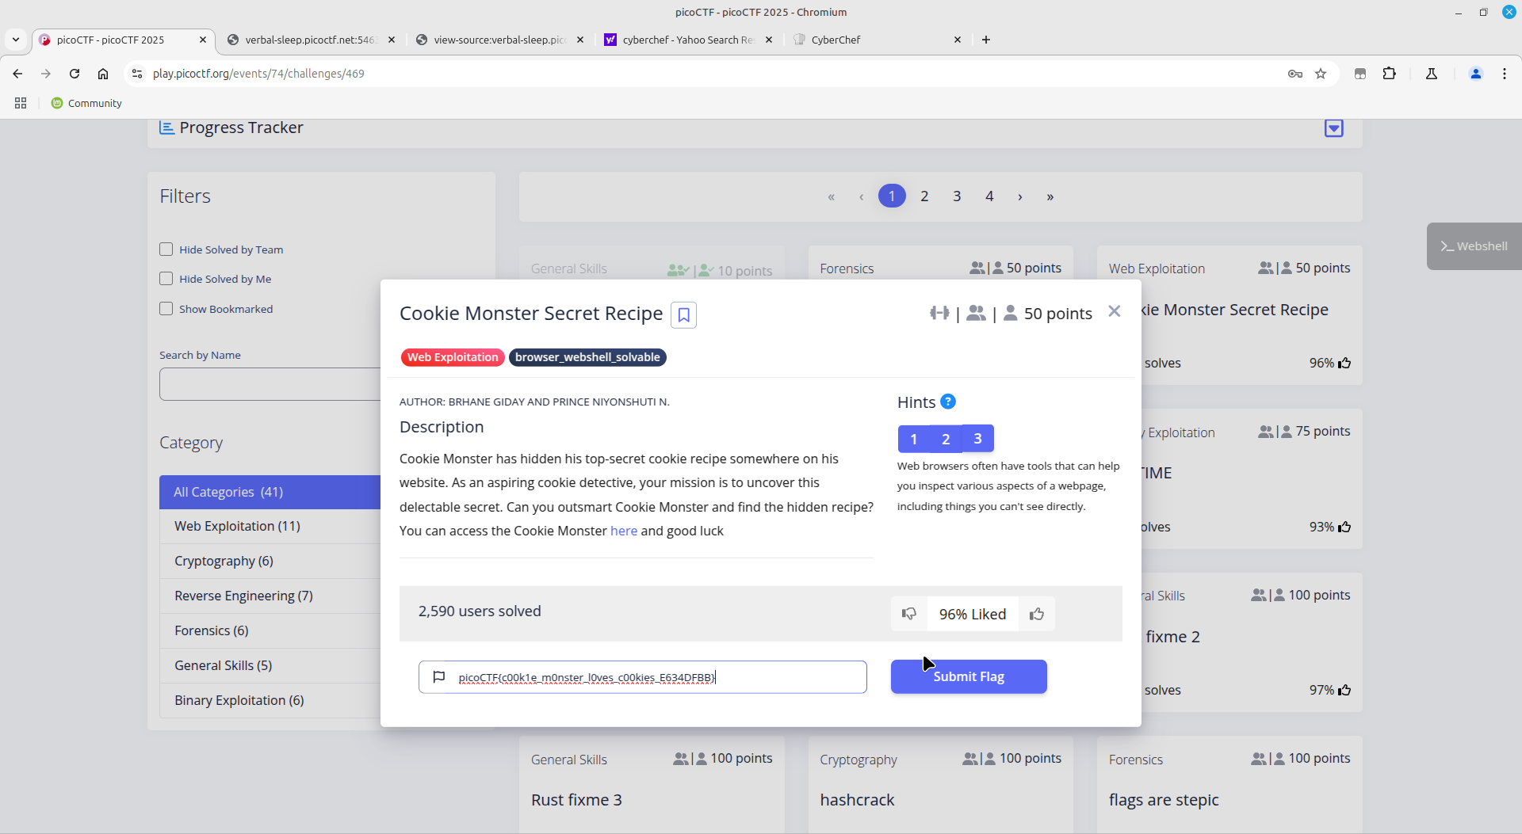Screen dimensions: 1522x834
Task: Jump to the last page of challenges
Action: pyautogui.click(x=1050, y=196)
